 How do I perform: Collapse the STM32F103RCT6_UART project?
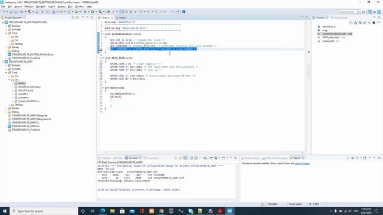(3, 62)
